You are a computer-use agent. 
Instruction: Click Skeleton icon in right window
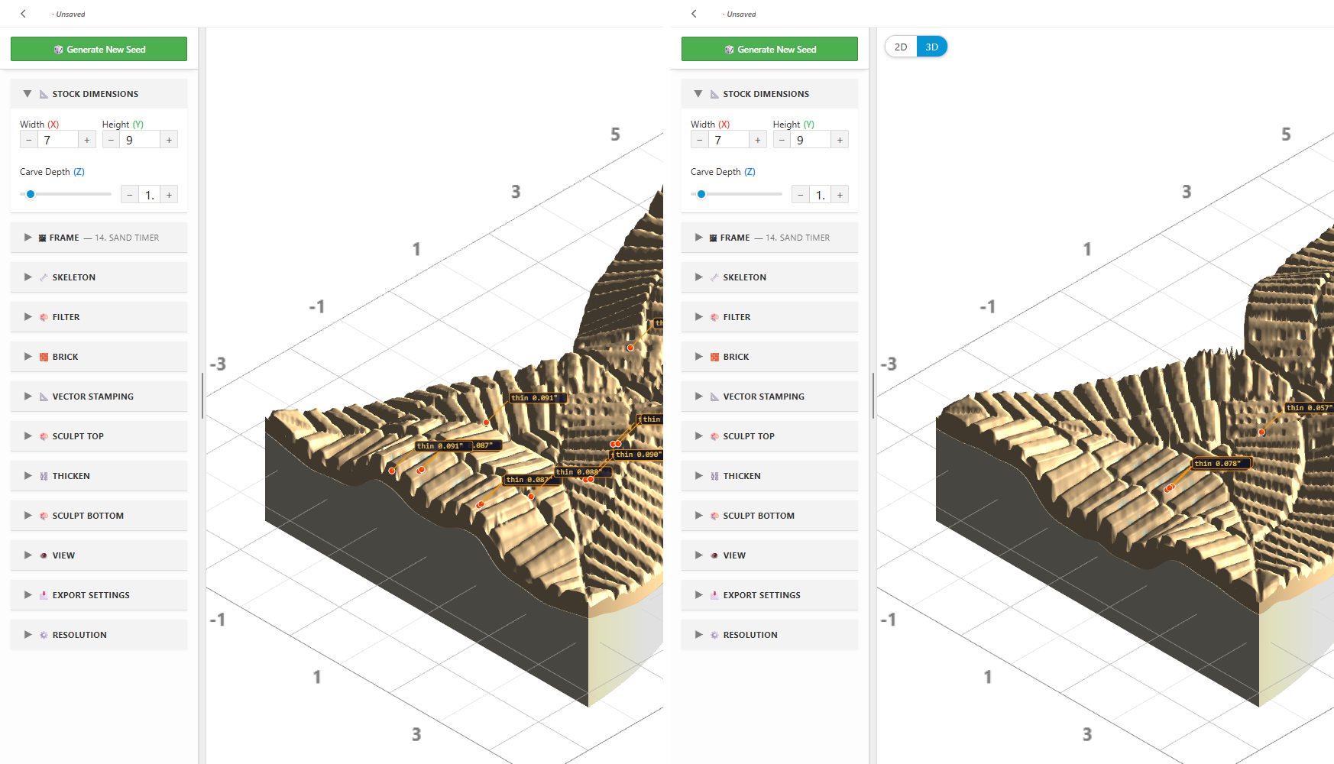[714, 277]
